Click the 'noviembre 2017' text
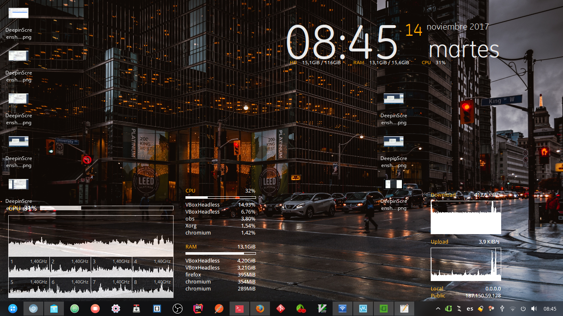Viewport: 563px width, 316px height. pos(457,27)
